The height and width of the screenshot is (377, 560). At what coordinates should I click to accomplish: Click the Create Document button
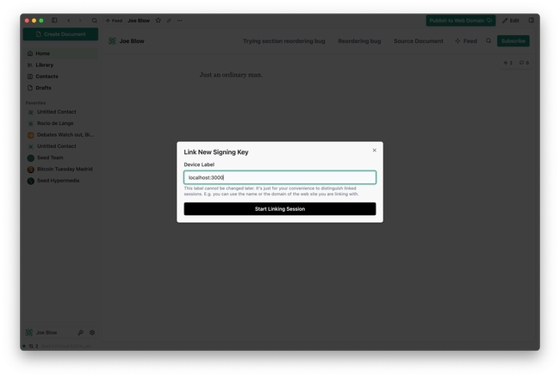point(60,34)
